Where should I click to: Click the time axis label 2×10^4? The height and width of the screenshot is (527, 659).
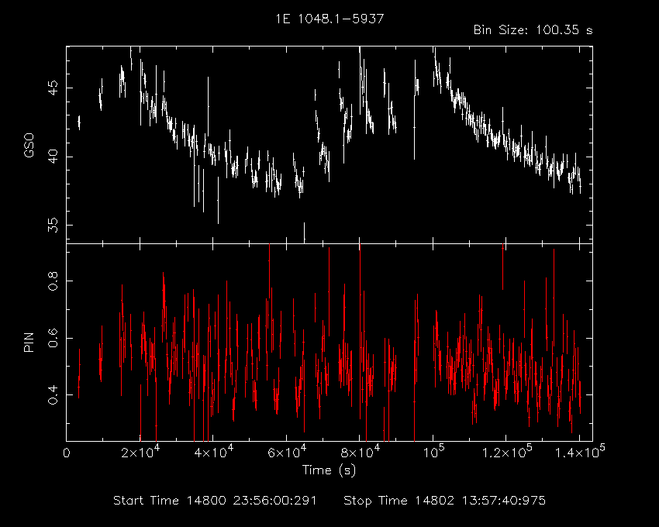[x=140, y=451]
